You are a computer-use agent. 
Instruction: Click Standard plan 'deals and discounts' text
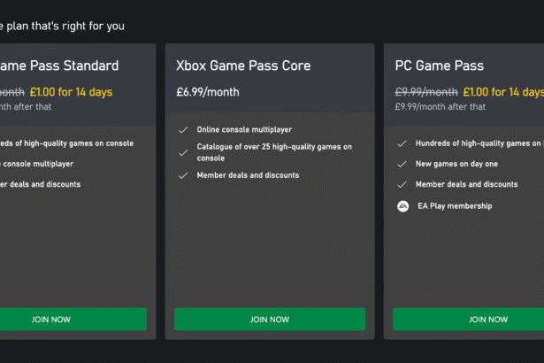45,184
